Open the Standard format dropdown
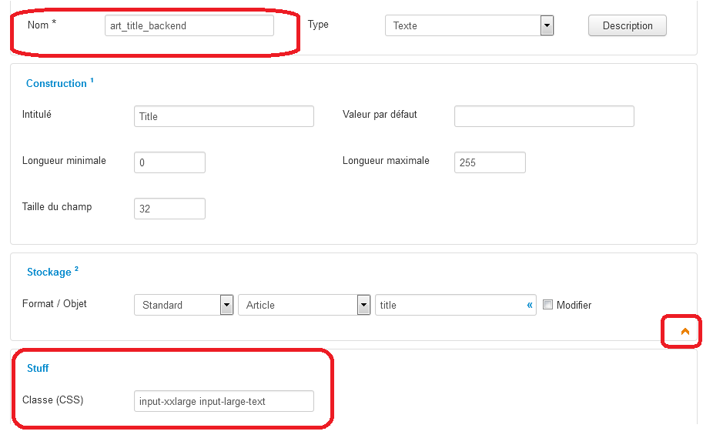The image size is (703, 438). (x=183, y=305)
